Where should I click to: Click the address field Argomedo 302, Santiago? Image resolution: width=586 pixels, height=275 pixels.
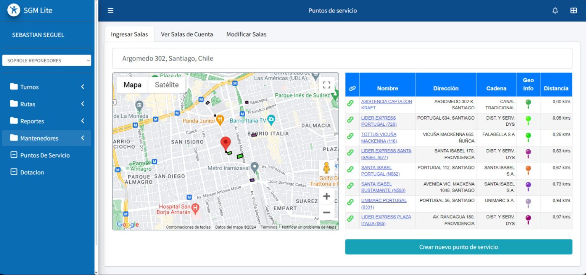(x=342, y=58)
